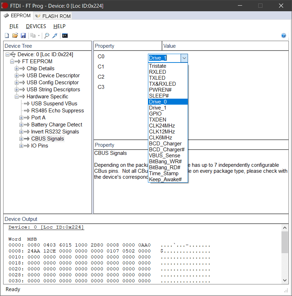This screenshot has width=292, height=296.
Task: Open the command line console icon
Action: (65, 35)
